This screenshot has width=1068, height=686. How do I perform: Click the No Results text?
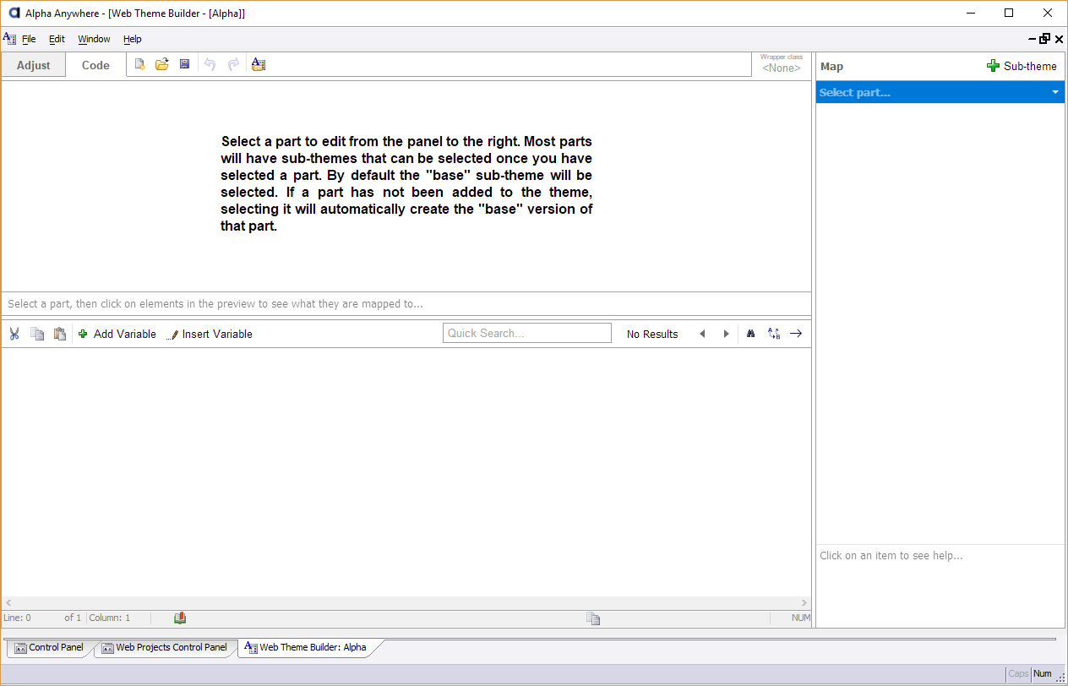point(652,334)
